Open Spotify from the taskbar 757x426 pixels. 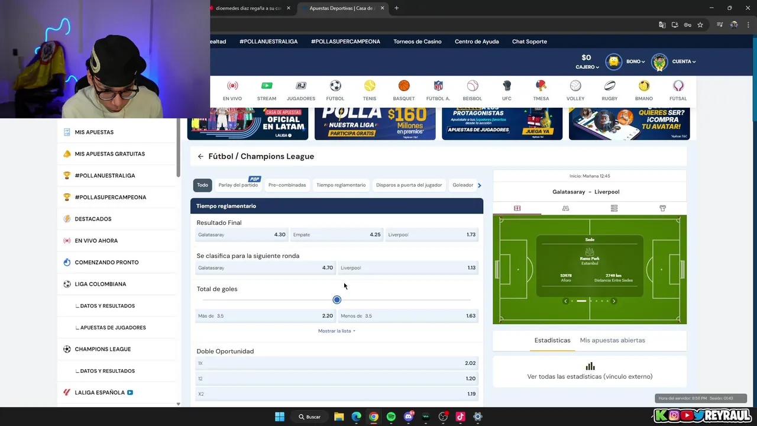[391, 417]
